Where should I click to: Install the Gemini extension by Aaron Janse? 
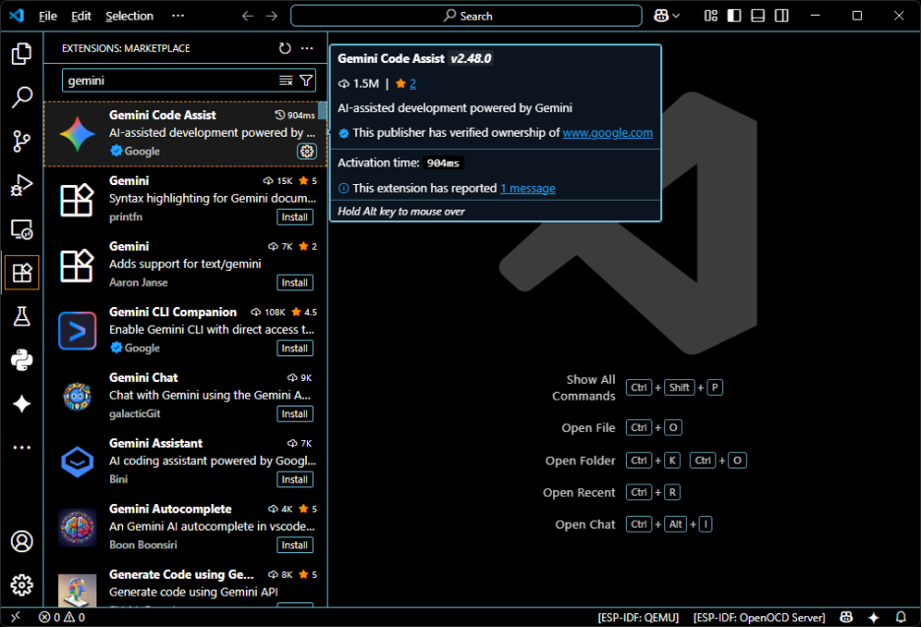coord(294,282)
